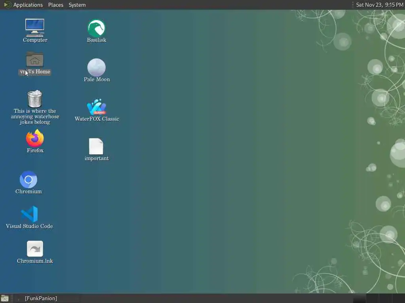The width and height of the screenshot is (405, 303).
Task: Click the "important" file name text
Action: click(97, 159)
